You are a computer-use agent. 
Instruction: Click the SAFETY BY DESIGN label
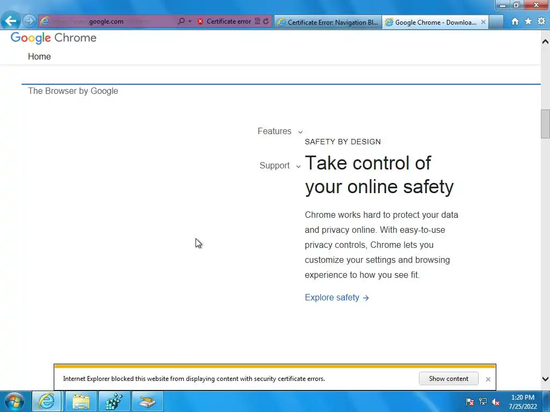tap(343, 142)
